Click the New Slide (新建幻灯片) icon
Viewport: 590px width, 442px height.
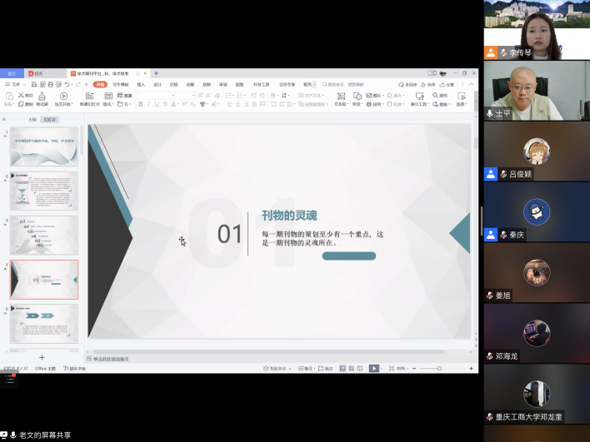pos(89,97)
